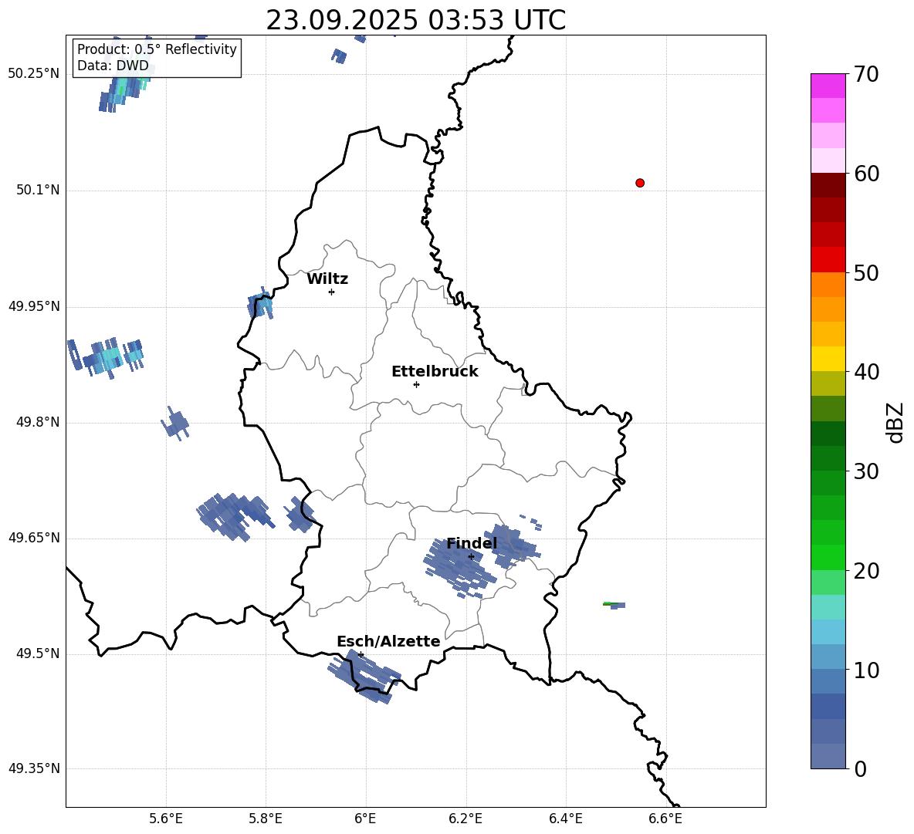Click the 10 tick on the colorbar
The height and width of the screenshot is (834, 914).
866,670
